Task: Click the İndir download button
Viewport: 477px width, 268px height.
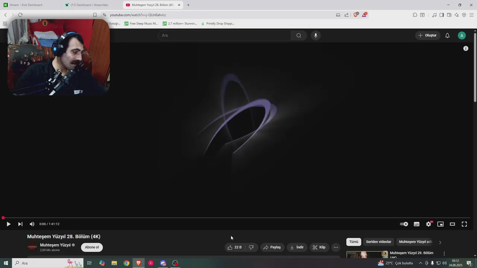Action: (x=297, y=247)
